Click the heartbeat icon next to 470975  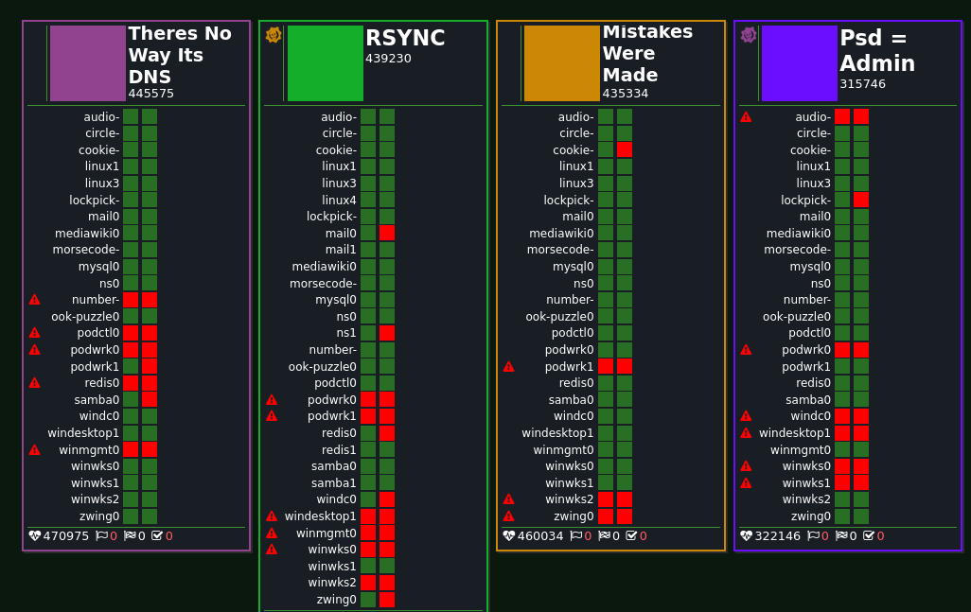coord(35,536)
